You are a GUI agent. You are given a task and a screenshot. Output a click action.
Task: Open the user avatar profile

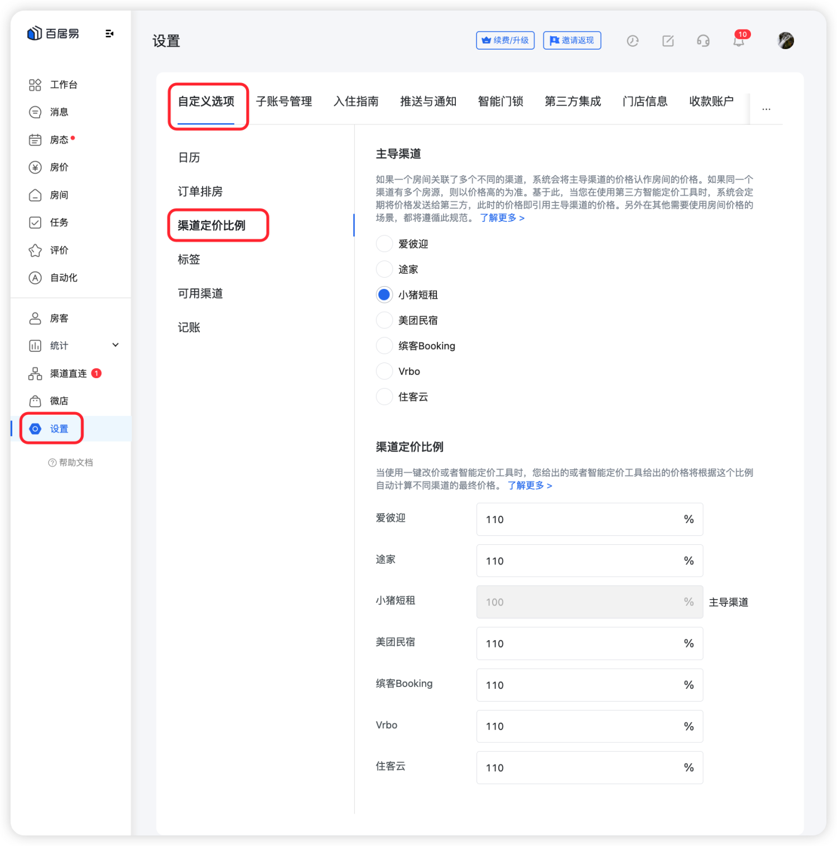coord(786,41)
